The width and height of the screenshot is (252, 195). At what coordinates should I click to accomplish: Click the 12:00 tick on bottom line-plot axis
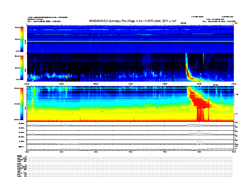click(x=130, y=152)
